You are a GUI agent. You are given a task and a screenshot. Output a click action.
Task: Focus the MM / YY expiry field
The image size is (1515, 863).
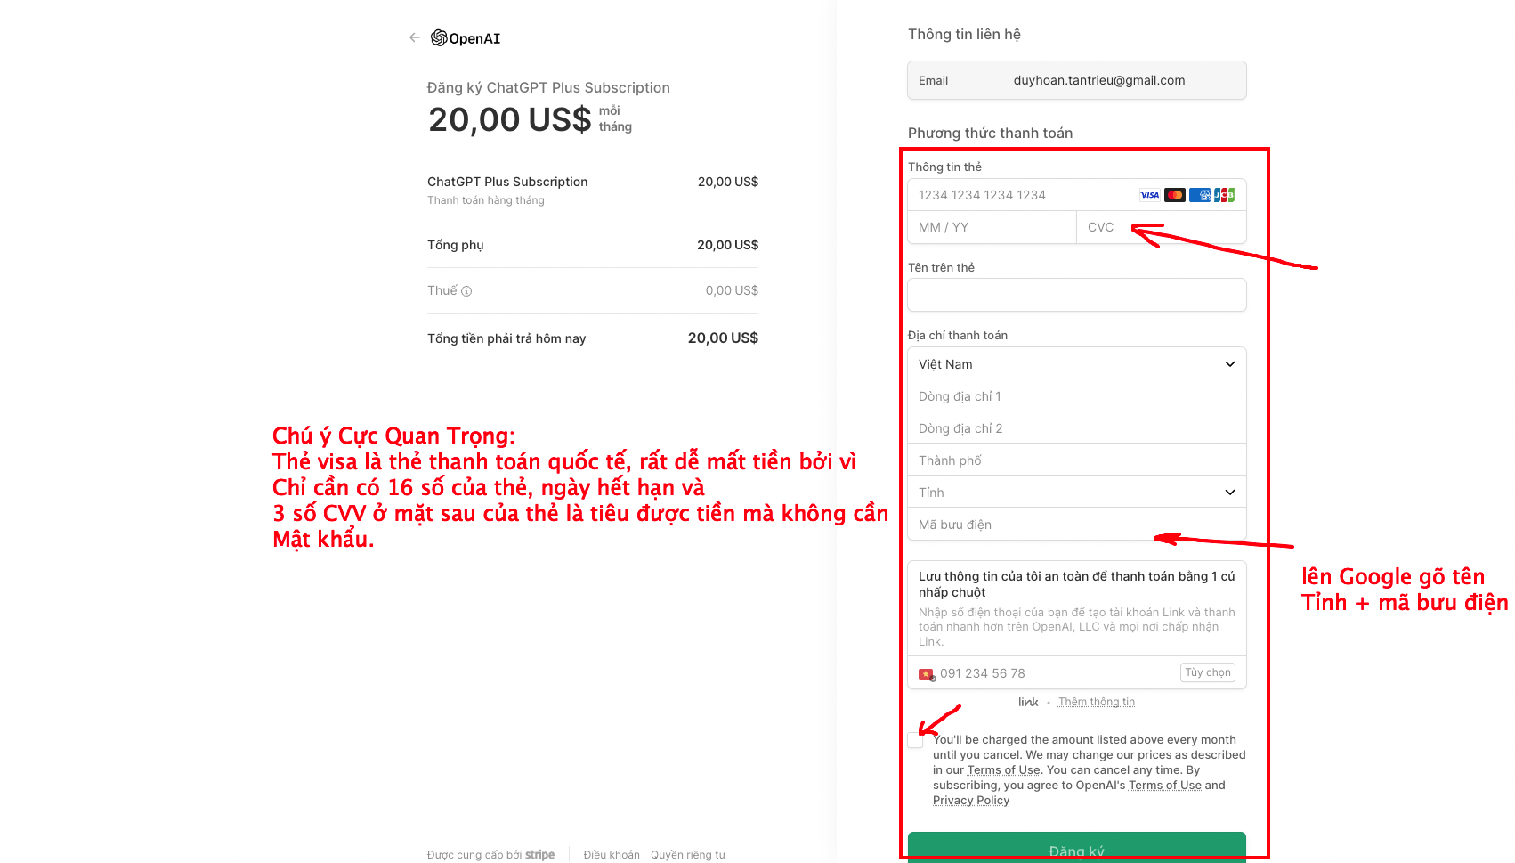tap(992, 227)
